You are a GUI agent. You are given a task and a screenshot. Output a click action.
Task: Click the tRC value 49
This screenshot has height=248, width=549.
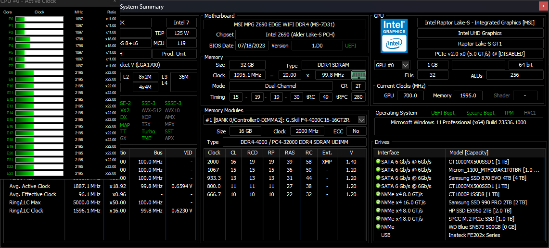click(326, 97)
